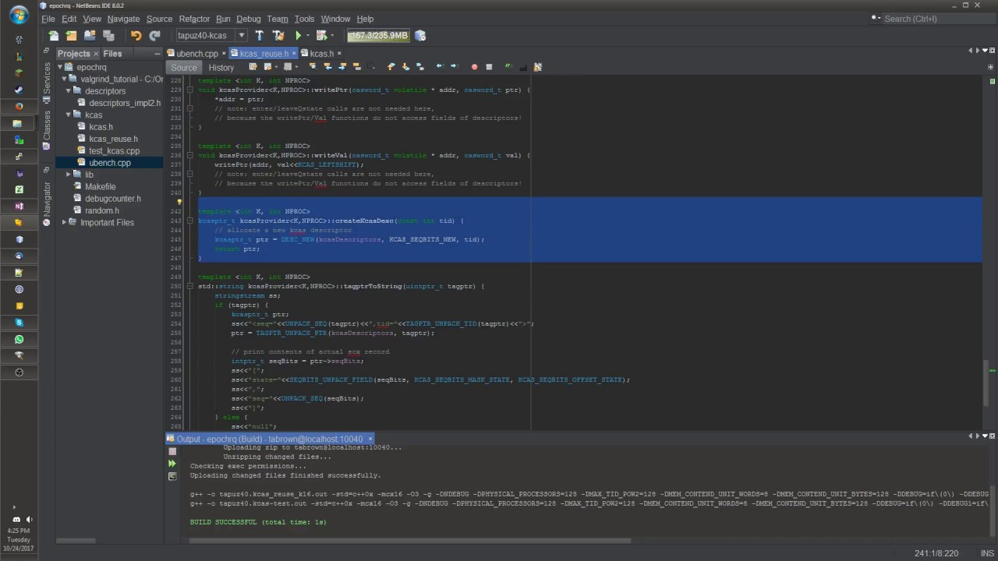Viewport: 998px width, 561px height.
Task: Toggle the Rectangular Selection icon
Action: pyautogui.click(x=371, y=67)
